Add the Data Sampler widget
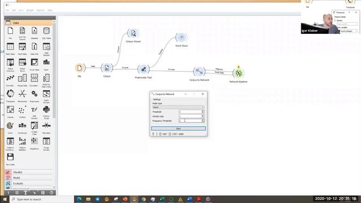 tap(46, 49)
